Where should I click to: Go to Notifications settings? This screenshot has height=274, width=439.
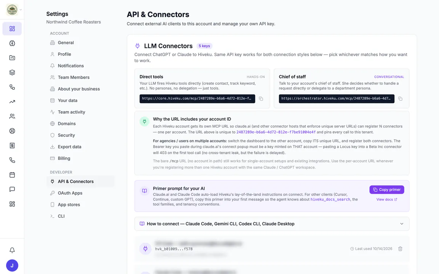pyautogui.click(x=81, y=66)
